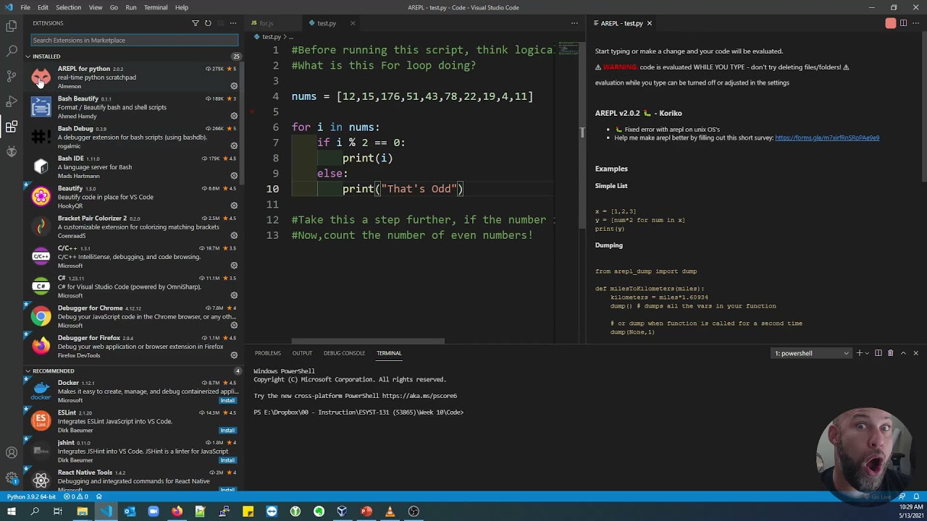Add a new terminal with plus icon

click(860, 353)
